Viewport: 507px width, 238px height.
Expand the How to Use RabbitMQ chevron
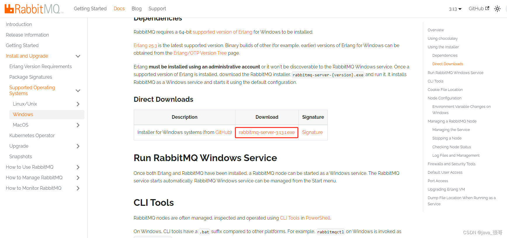point(78,167)
